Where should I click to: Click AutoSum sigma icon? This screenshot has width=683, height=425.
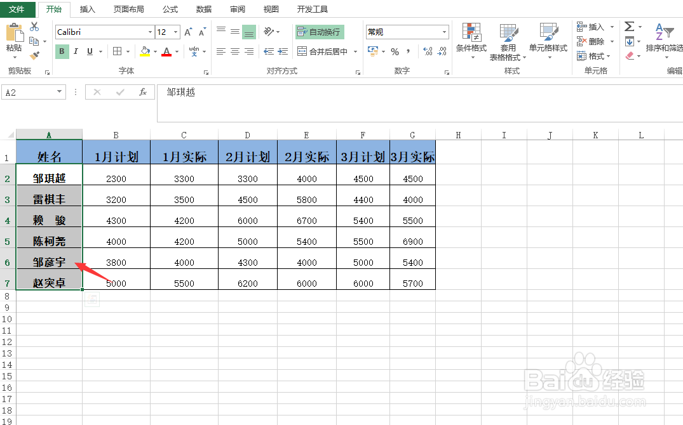coord(630,27)
